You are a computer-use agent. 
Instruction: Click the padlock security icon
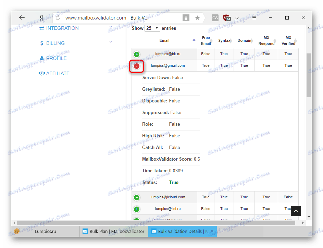[186, 18]
